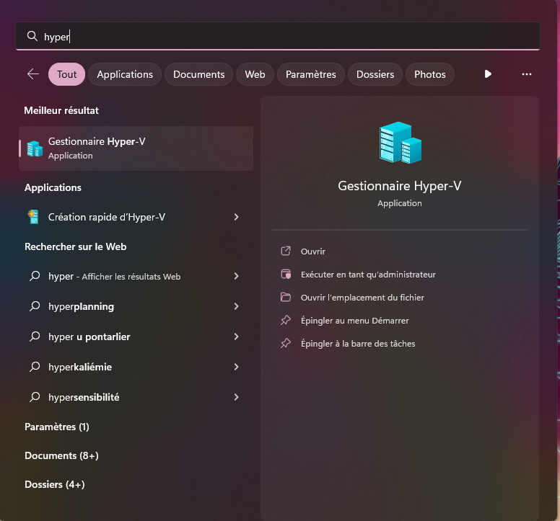Screen dimensions: 560x521
Task: Expand the Paramètres (1) results group
Action: coord(57,427)
